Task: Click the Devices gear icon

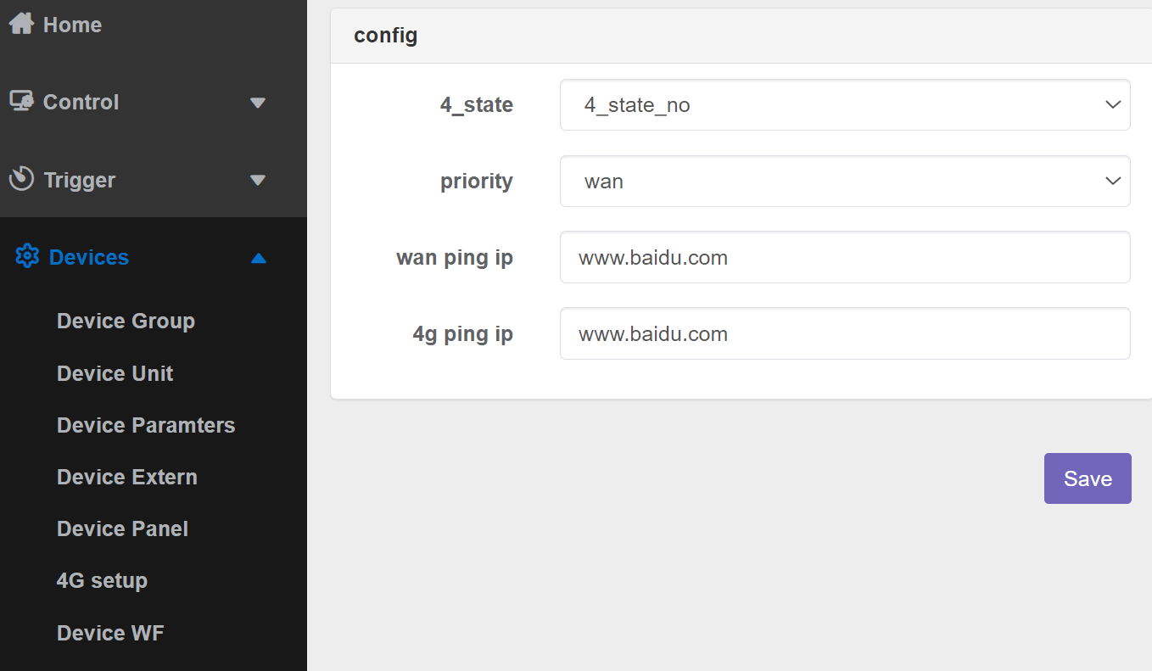Action: [x=27, y=256]
